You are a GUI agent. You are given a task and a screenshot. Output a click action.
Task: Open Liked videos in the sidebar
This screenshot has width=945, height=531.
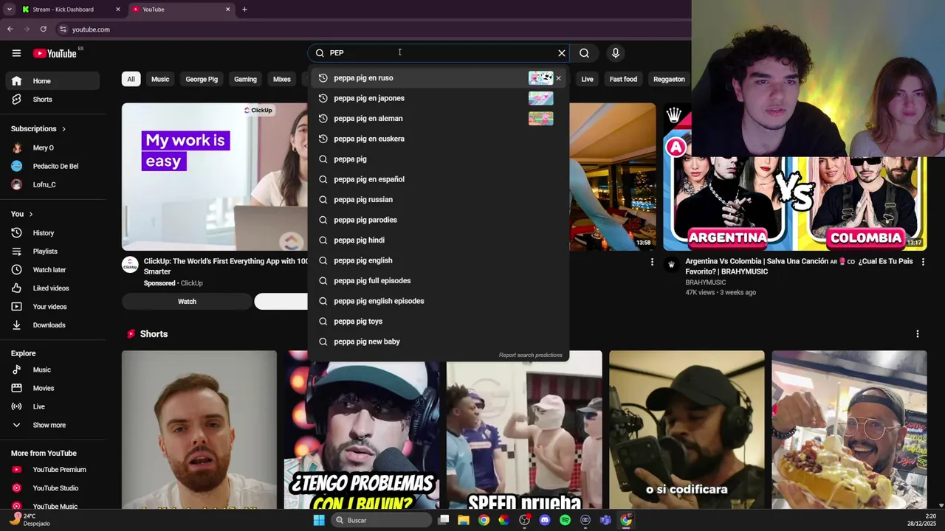52,288
